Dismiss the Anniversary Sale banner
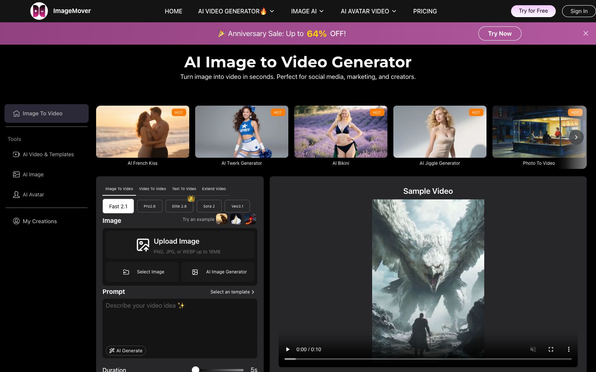The image size is (596, 372). (x=586, y=33)
